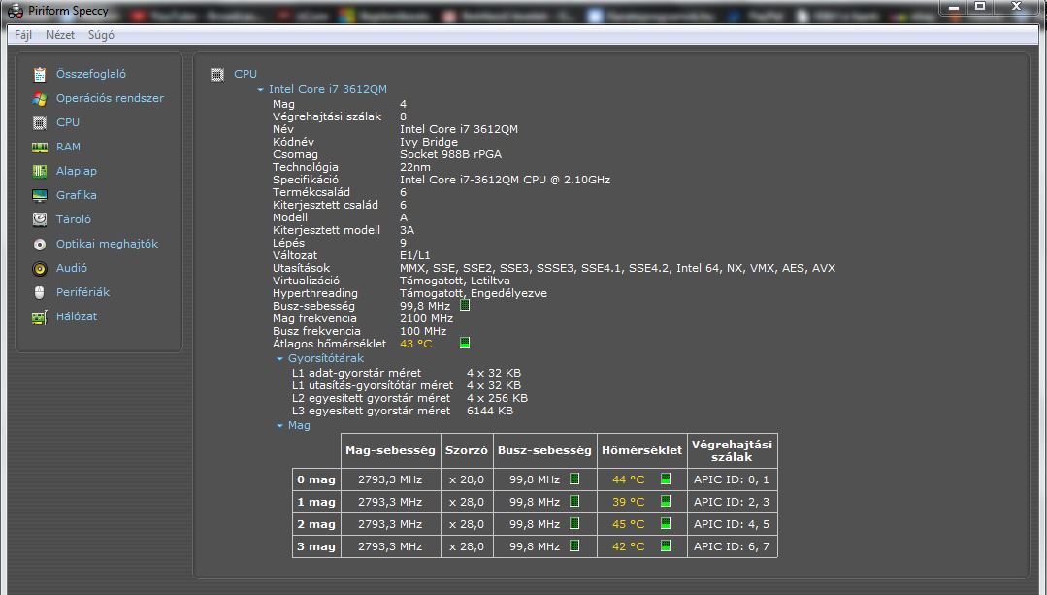Click the Optikai meghajtók disc icon
The image size is (1047, 595).
tap(40, 245)
